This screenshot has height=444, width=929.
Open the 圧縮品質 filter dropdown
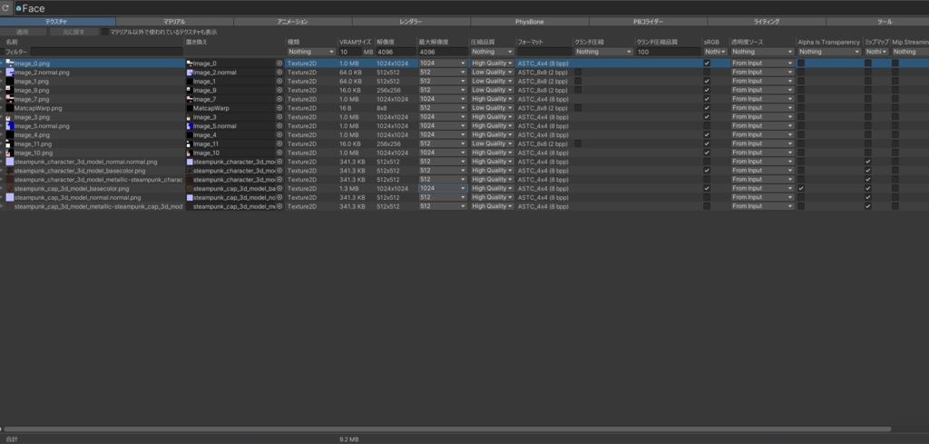pos(492,52)
